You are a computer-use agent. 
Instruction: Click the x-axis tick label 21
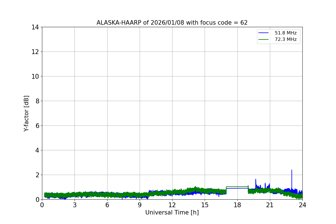click(x=270, y=205)
